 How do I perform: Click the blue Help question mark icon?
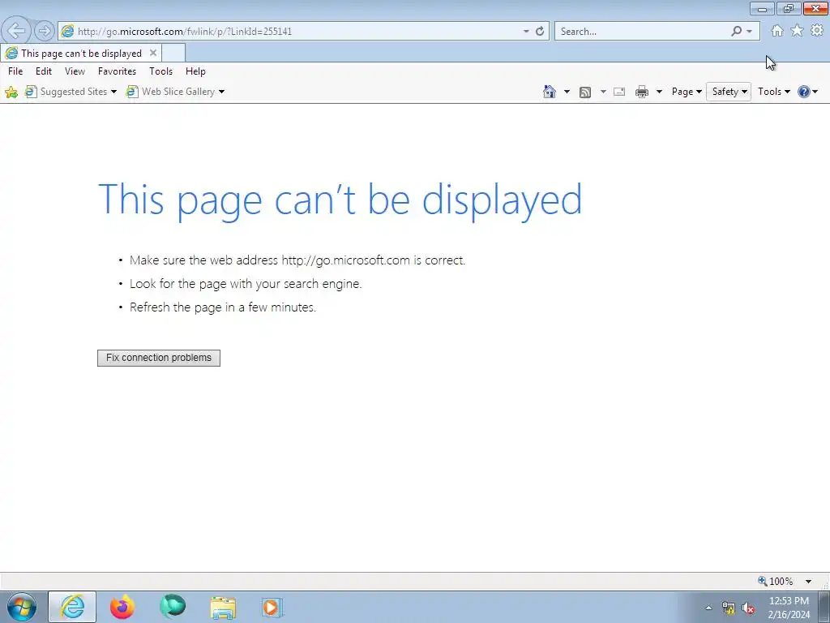click(803, 92)
